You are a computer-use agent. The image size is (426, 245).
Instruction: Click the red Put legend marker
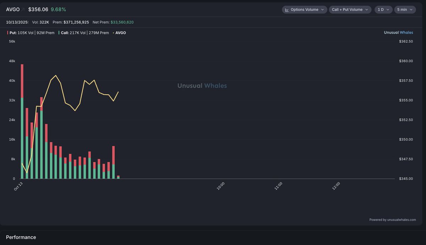[x=8, y=33]
